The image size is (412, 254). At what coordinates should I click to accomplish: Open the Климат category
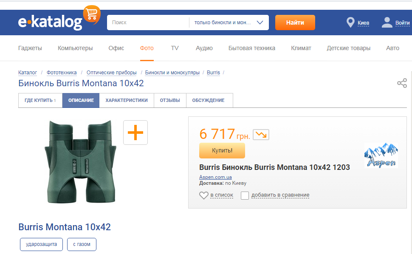(x=301, y=48)
